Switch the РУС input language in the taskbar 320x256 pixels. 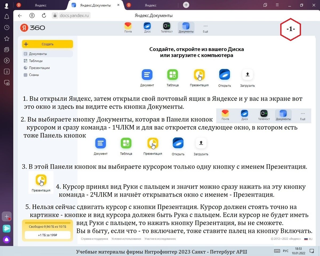tap(286, 251)
